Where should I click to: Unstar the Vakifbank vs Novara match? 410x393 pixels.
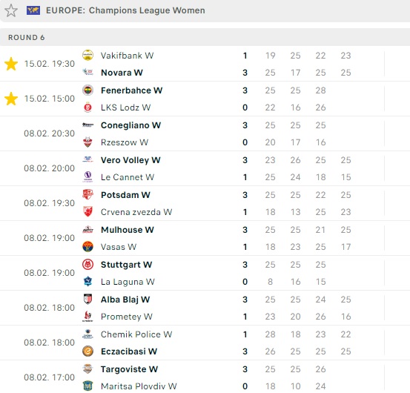click(11, 64)
